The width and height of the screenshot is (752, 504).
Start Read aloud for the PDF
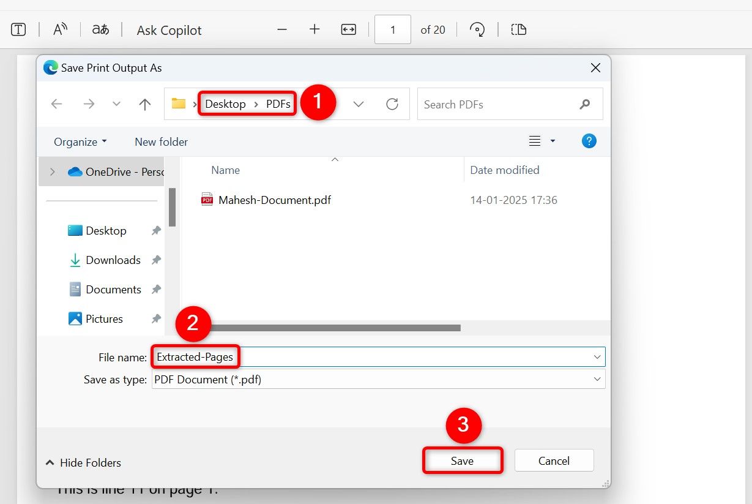point(59,29)
